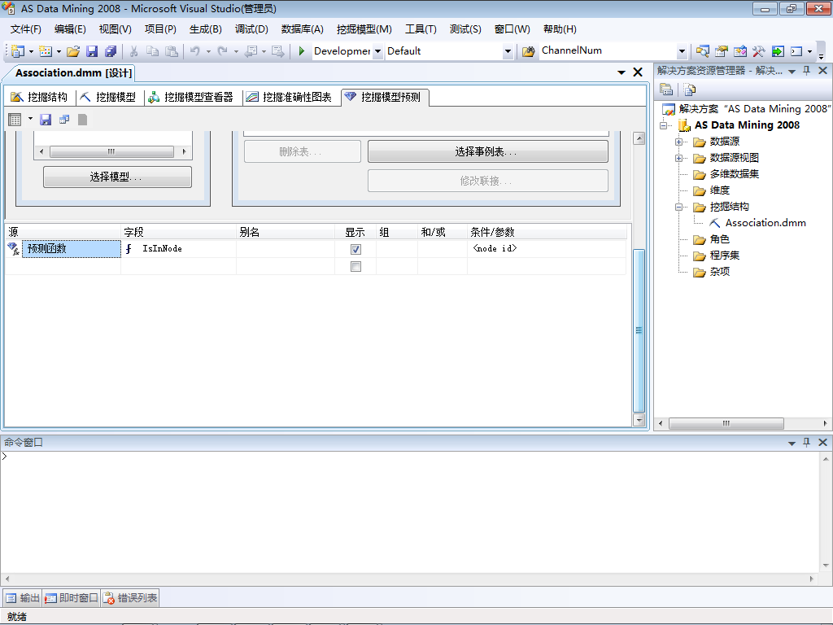
Task: Select the 预测函数 source cell
Action: [72, 249]
